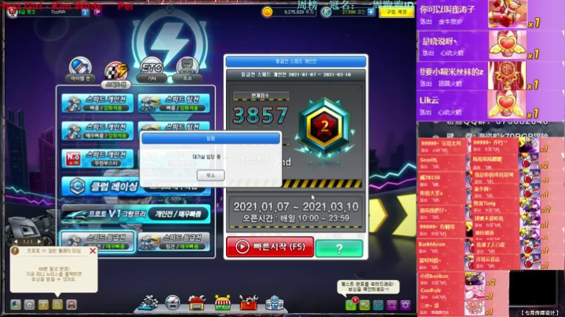Open the 초보 beginner mode tab
Viewport: 565px width, 317px height.
[x=188, y=70]
